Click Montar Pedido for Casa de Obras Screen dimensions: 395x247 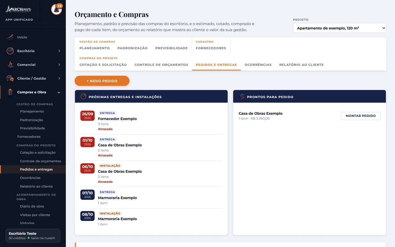(x=361, y=116)
